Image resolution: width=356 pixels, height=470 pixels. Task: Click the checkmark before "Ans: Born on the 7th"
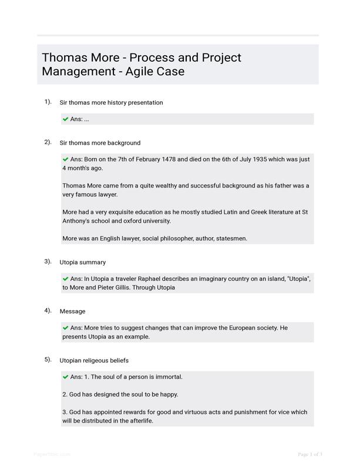(66, 159)
